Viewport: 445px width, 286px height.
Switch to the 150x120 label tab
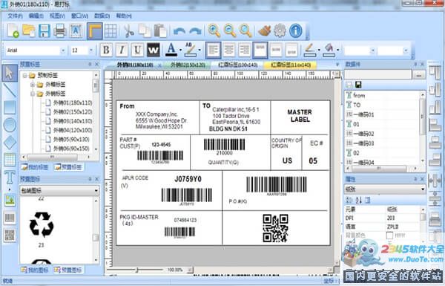point(188,65)
